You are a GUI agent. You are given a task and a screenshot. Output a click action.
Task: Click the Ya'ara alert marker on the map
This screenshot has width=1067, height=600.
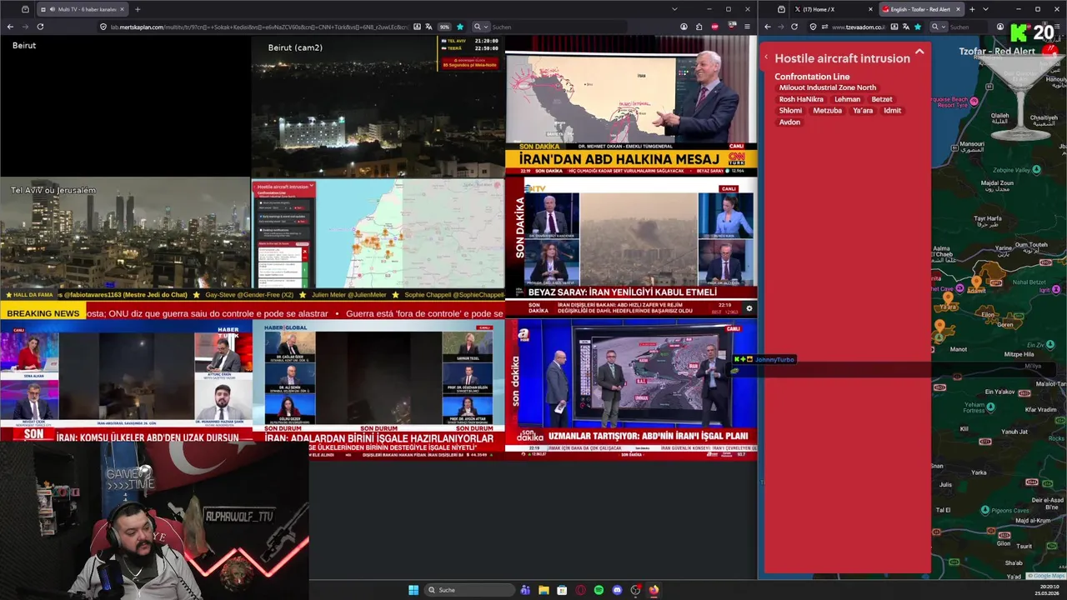(x=948, y=297)
